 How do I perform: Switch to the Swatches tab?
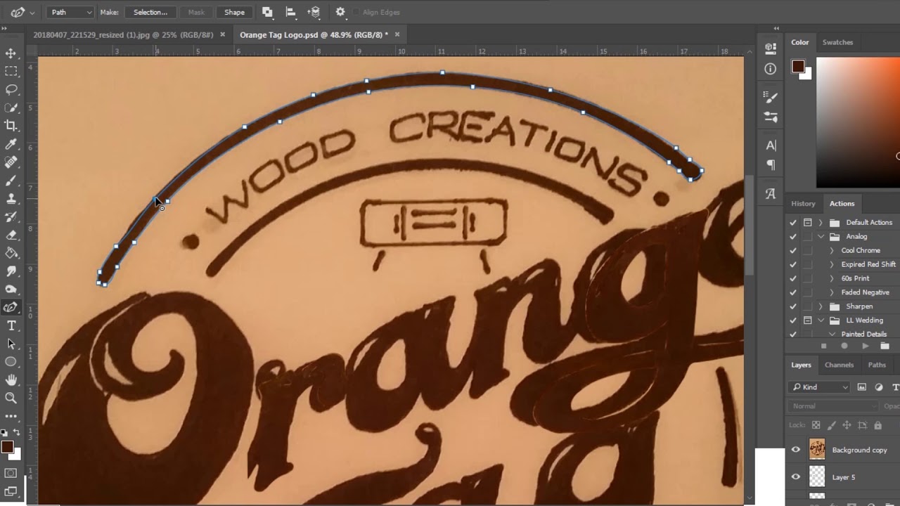[837, 42]
